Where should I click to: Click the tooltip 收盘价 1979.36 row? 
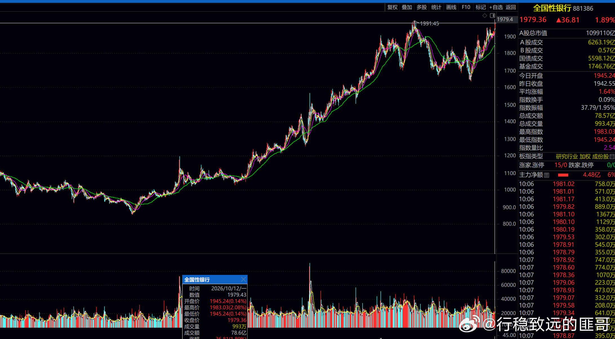point(215,320)
